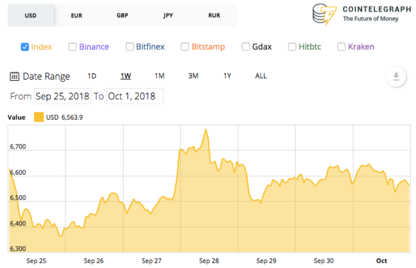Click the Binance label text
This screenshot has height=268, width=416.
tap(94, 47)
